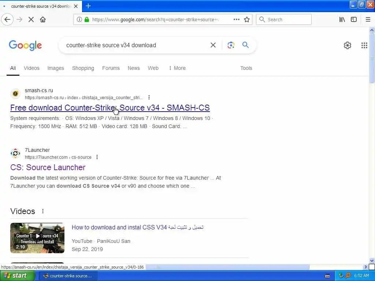Click the green padlock security icon
375x281 pixels.
coord(87,20)
